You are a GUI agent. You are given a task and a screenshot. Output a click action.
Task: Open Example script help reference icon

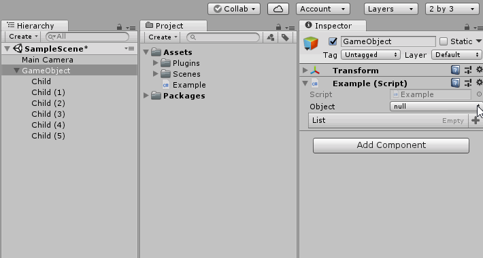(x=455, y=83)
